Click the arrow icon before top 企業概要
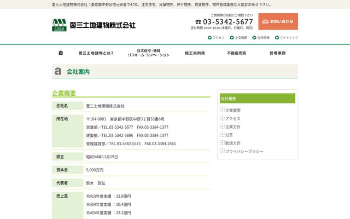350x219 pixels. (x=232, y=38)
